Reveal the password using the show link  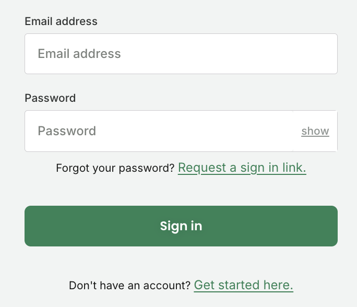click(x=315, y=131)
